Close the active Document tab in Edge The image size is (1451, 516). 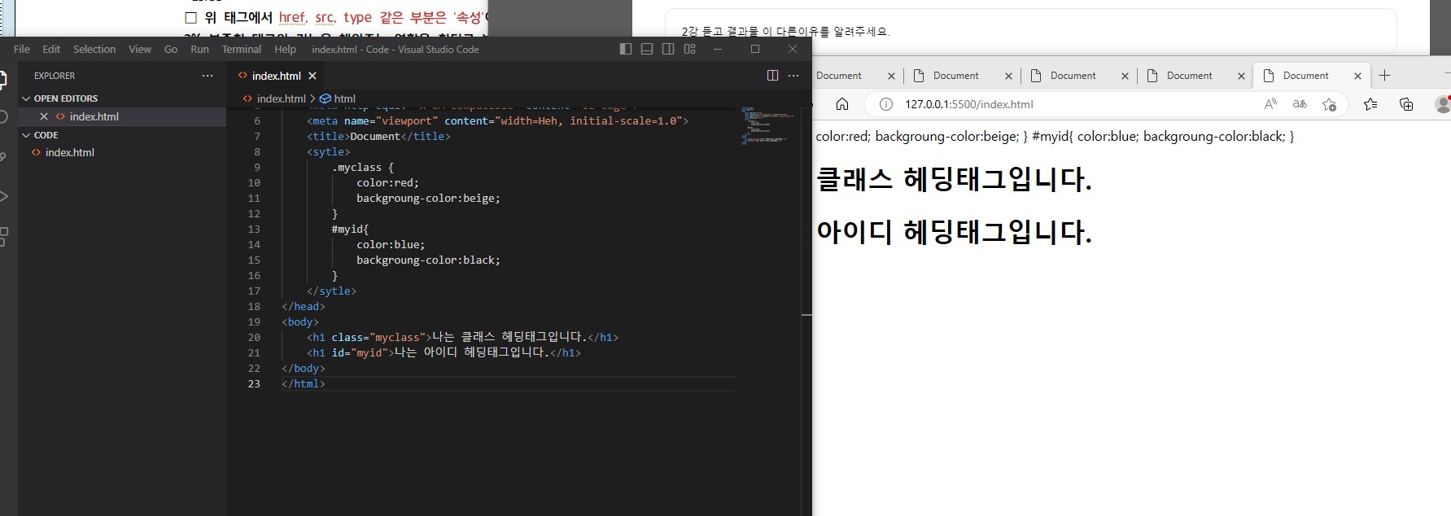point(1357,76)
